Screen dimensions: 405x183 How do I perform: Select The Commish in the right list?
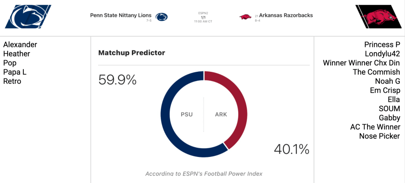click(376, 72)
